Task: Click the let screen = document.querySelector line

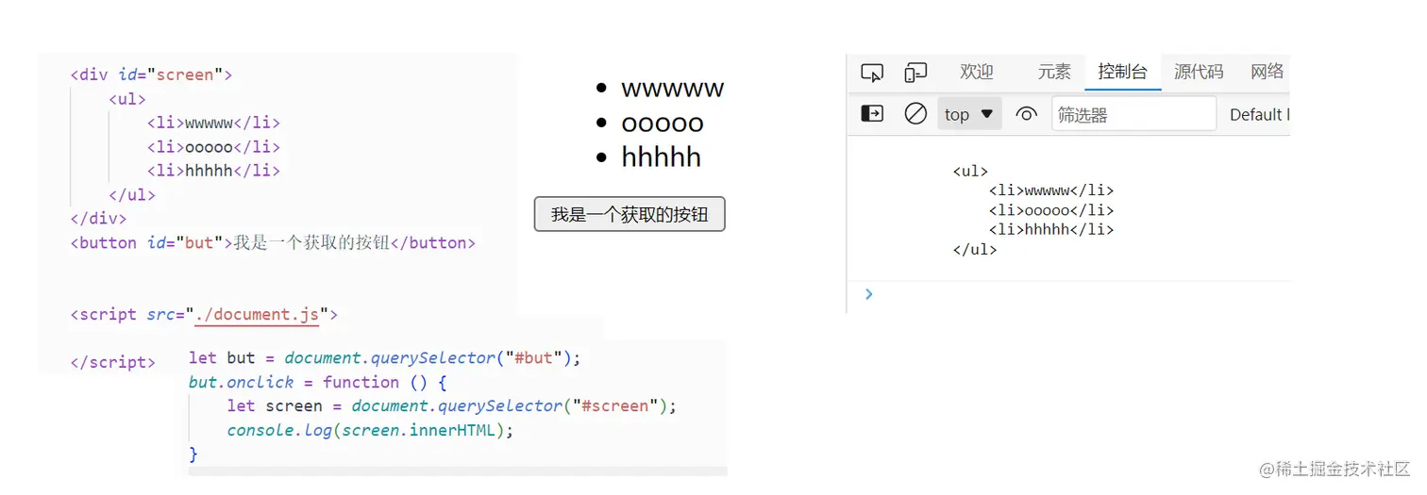Action: tap(452, 406)
